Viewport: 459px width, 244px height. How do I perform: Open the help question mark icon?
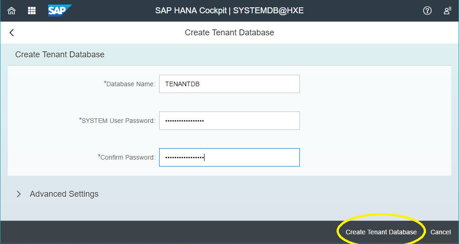pyautogui.click(x=427, y=11)
